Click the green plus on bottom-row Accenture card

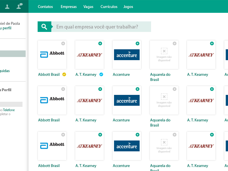137,135
